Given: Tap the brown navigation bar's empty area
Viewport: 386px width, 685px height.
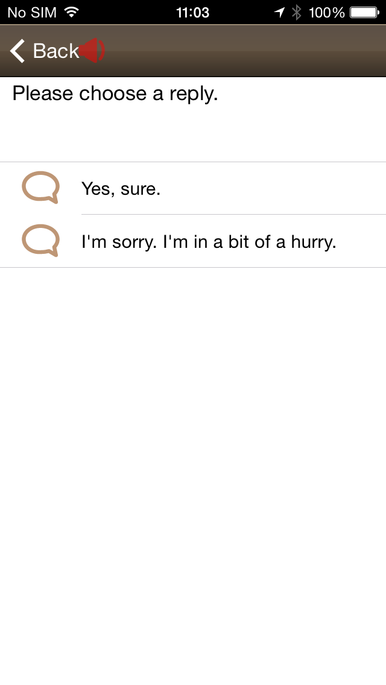Looking at the screenshot, I should (245, 51).
